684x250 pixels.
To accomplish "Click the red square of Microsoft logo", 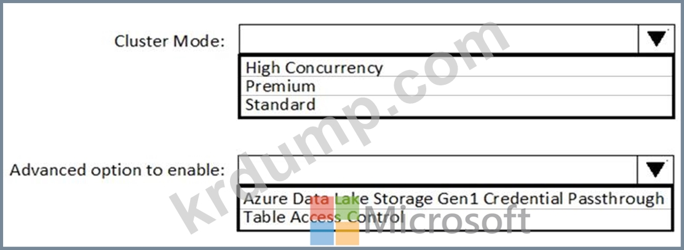I will click(x=322, y=208).
